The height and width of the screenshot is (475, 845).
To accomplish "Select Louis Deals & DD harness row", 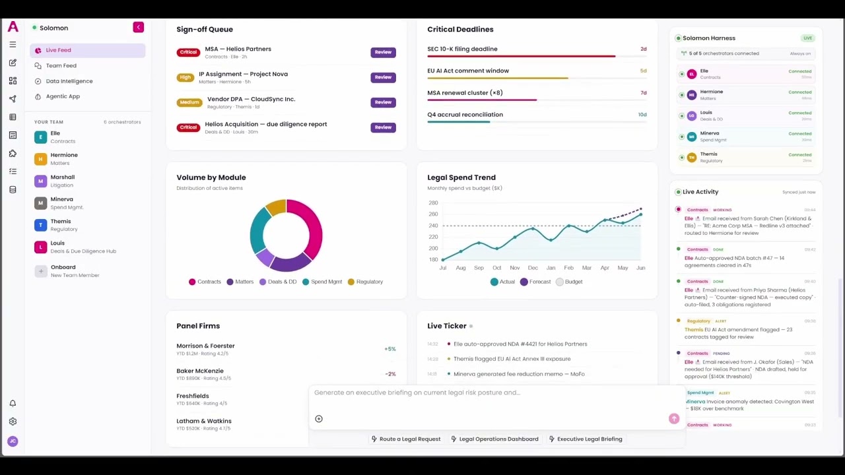I will pyautogui.click(x=747, y=116).
